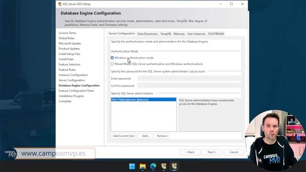Viewport: 306px width, 172px height.
Task: Launch Microsoft Edge from the taskbar
Action: coord(153,166)
